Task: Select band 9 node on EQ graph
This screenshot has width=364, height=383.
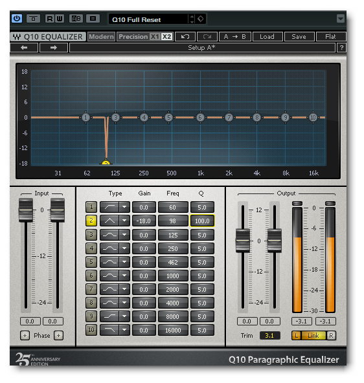Action: pos(285,118)
